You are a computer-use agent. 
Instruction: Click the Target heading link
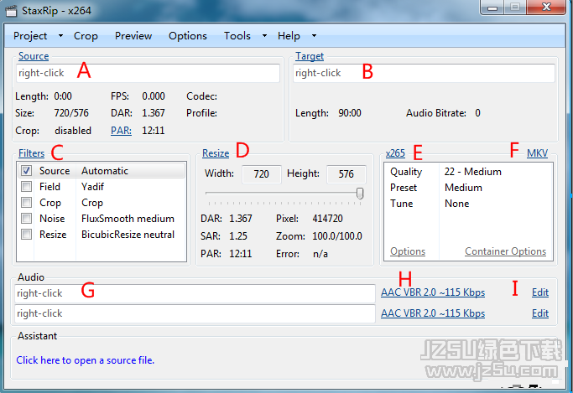[310, 56]
